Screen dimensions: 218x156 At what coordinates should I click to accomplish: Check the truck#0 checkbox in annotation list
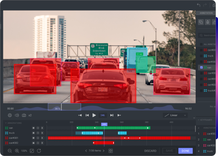[201, 91]
